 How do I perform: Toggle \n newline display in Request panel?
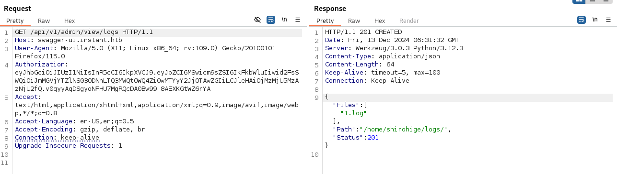point(284,20)
